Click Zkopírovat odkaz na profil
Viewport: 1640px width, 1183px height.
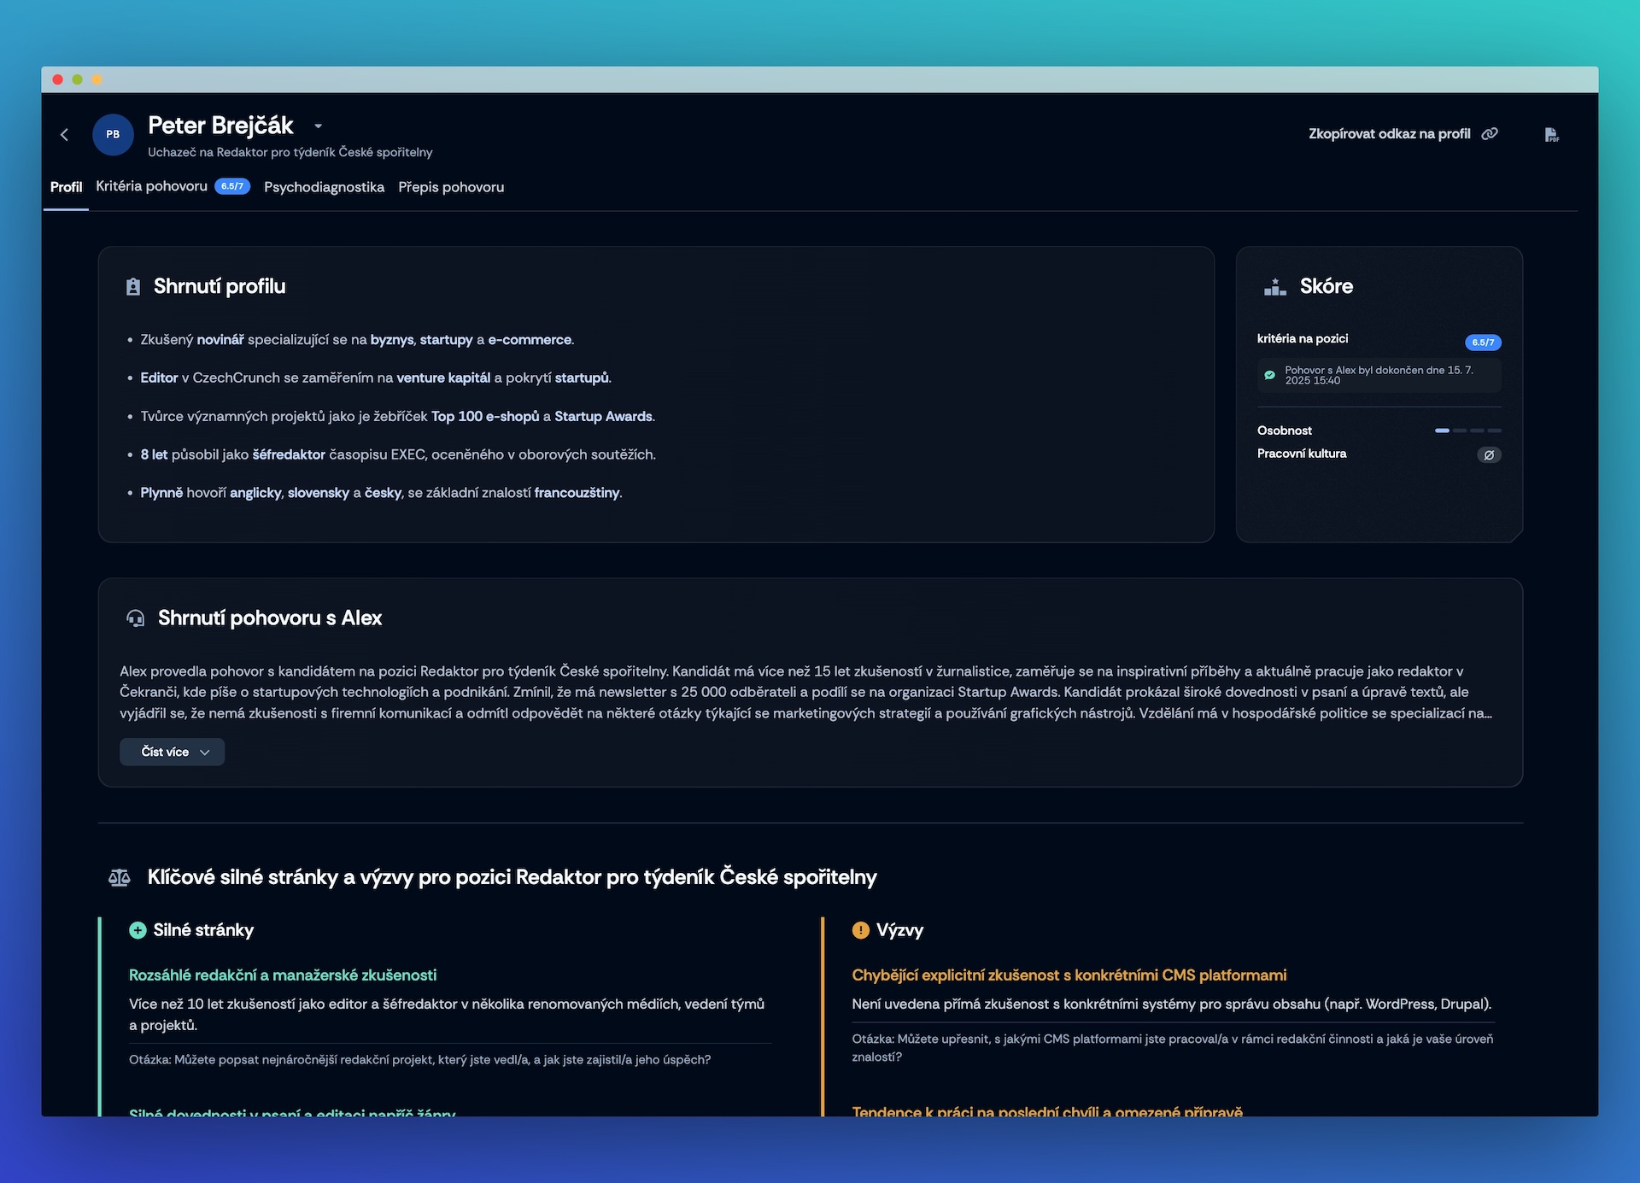(1389, 134)
